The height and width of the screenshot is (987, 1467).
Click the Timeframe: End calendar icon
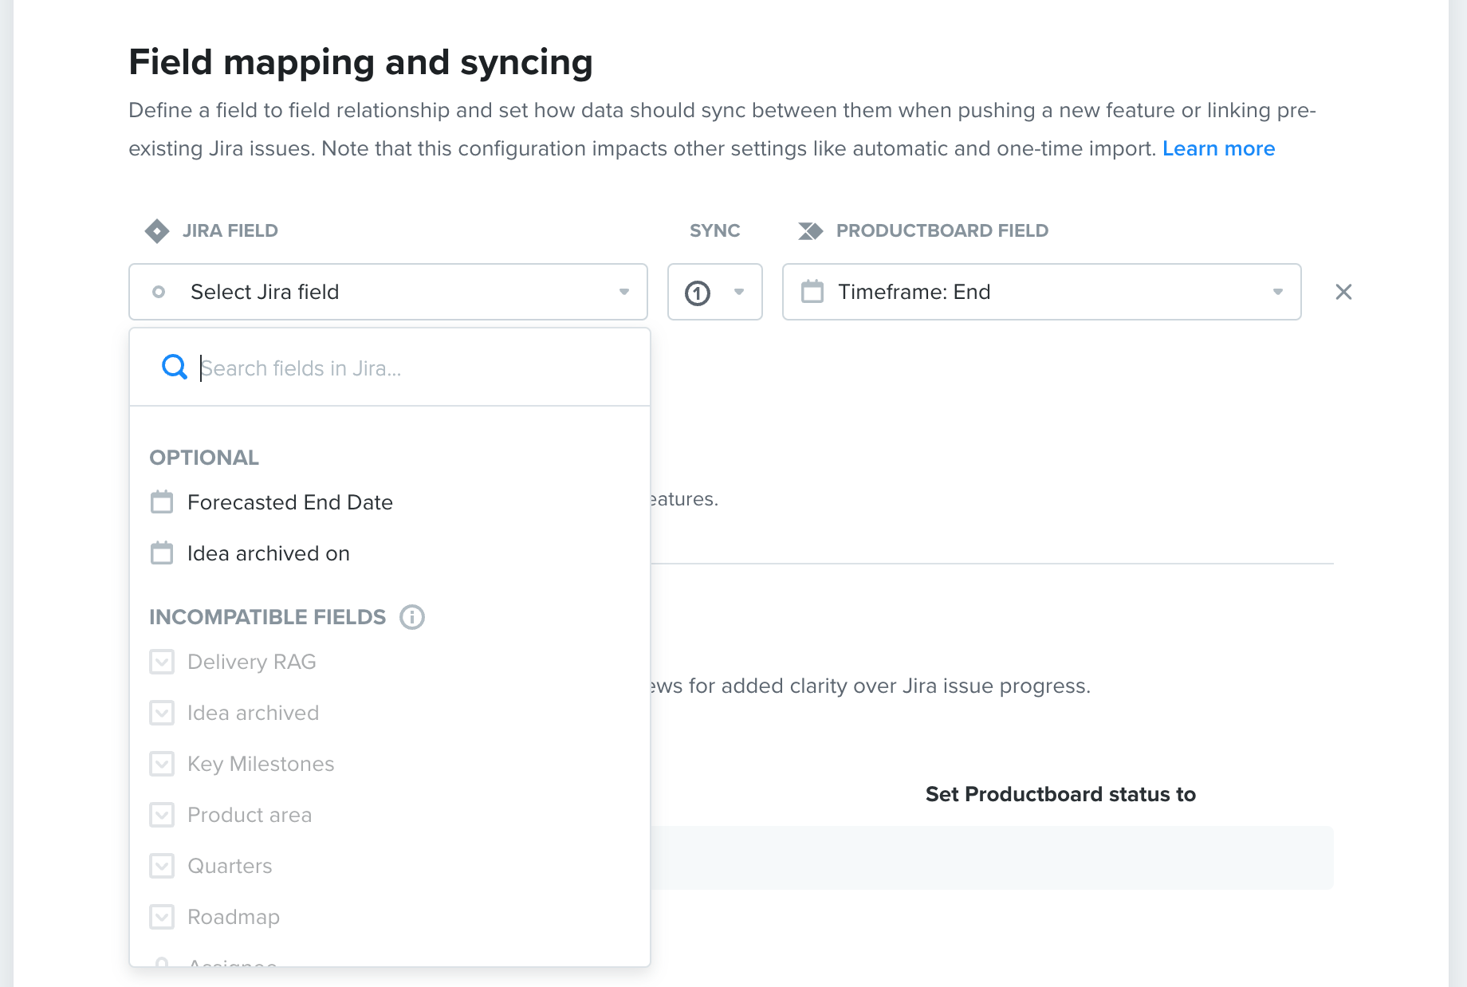tap(812, 292)
